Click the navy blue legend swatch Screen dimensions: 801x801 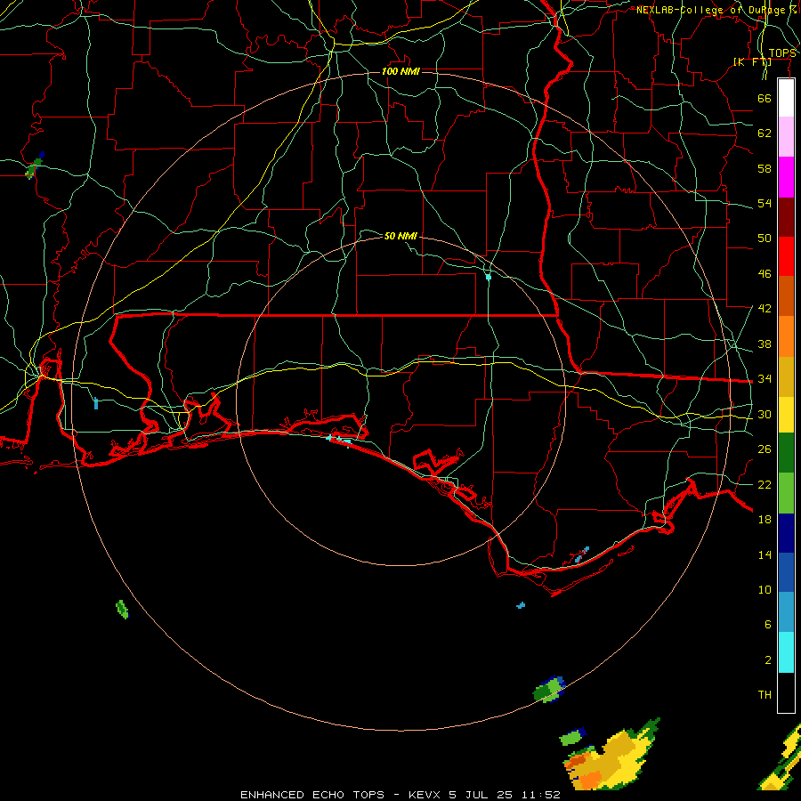coord(786,533)
